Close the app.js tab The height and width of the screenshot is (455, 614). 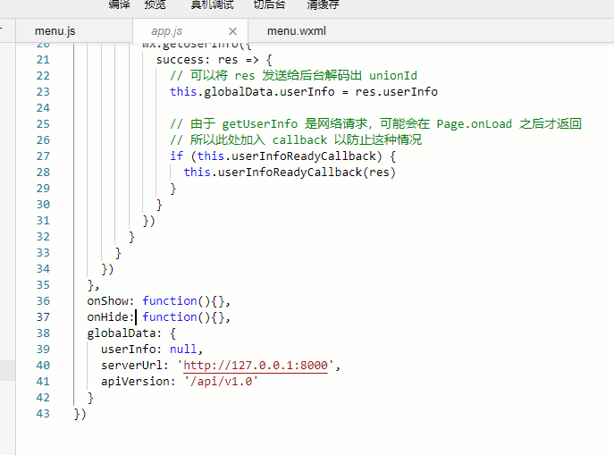(232, 31)
